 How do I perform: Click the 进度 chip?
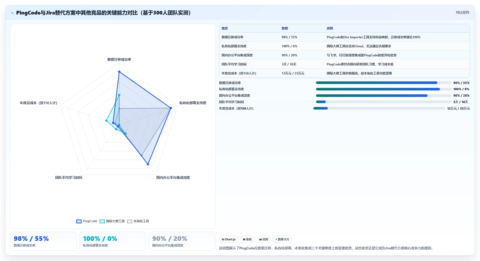point(264,239)
